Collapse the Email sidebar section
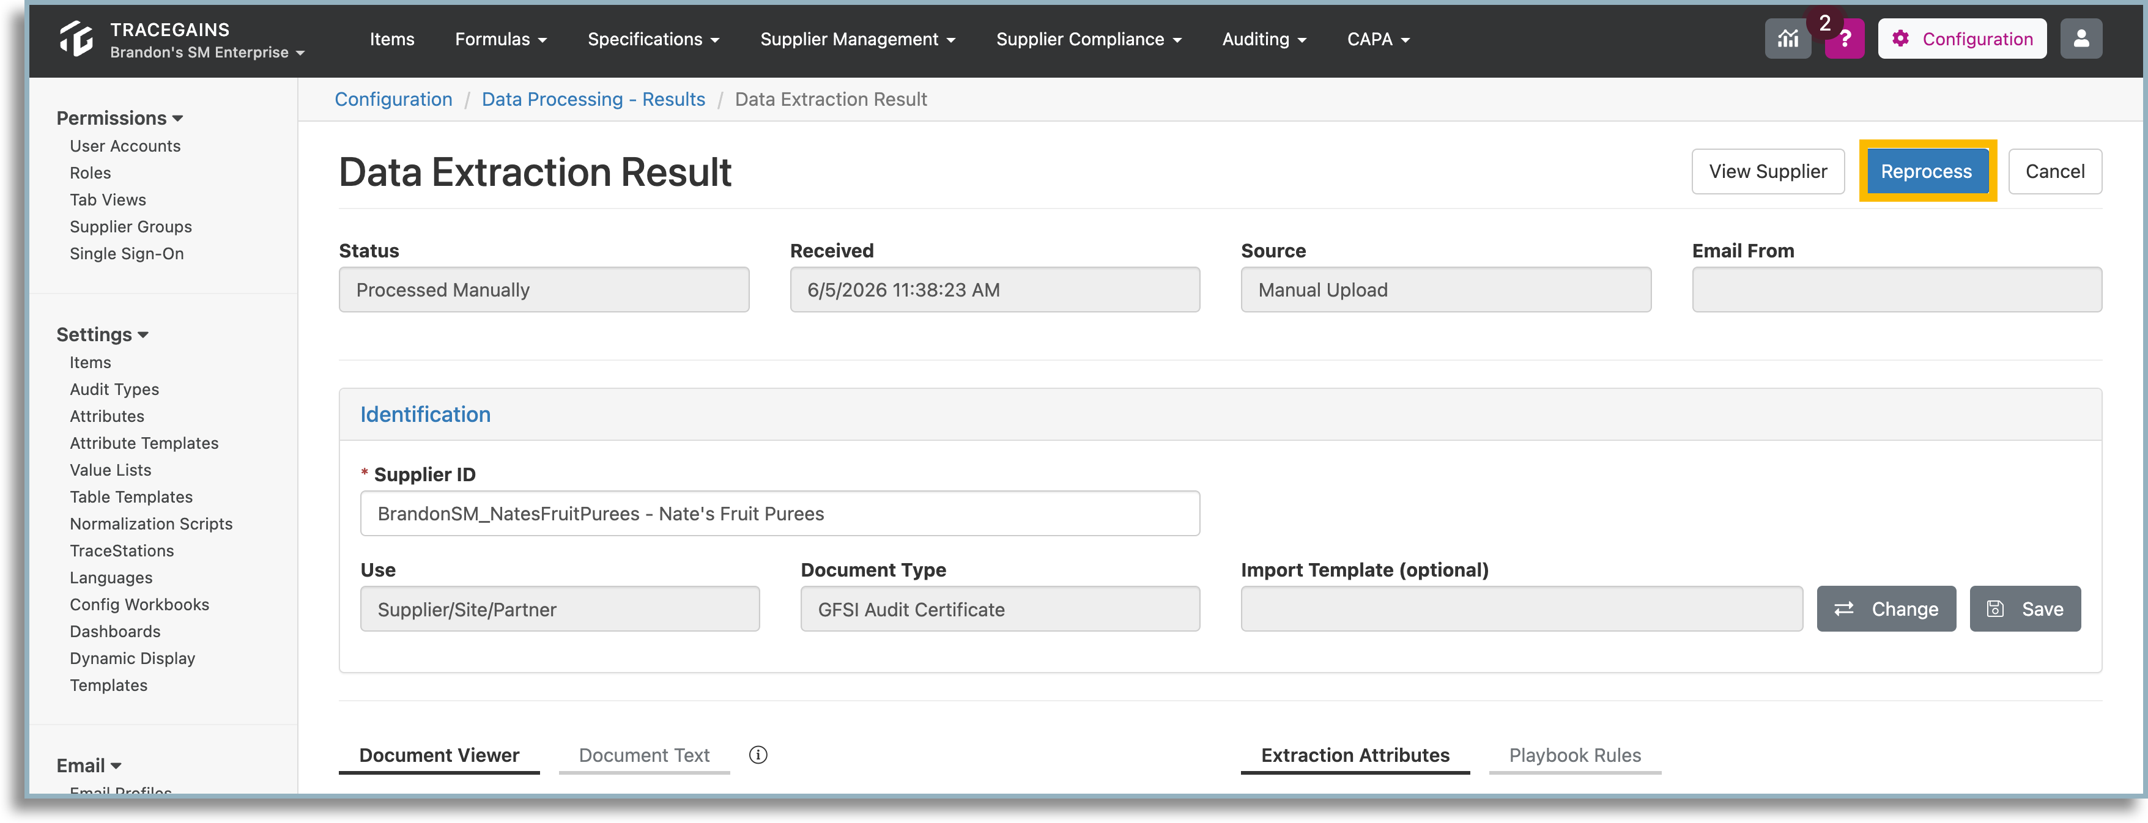The width and height of the screenshot is (2148, 823). [x=89, y=766]
